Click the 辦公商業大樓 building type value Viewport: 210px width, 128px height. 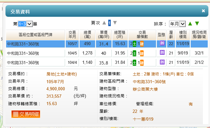pos(145,89)
